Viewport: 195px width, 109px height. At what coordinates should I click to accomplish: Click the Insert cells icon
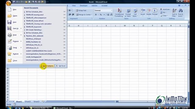(143, 11)
